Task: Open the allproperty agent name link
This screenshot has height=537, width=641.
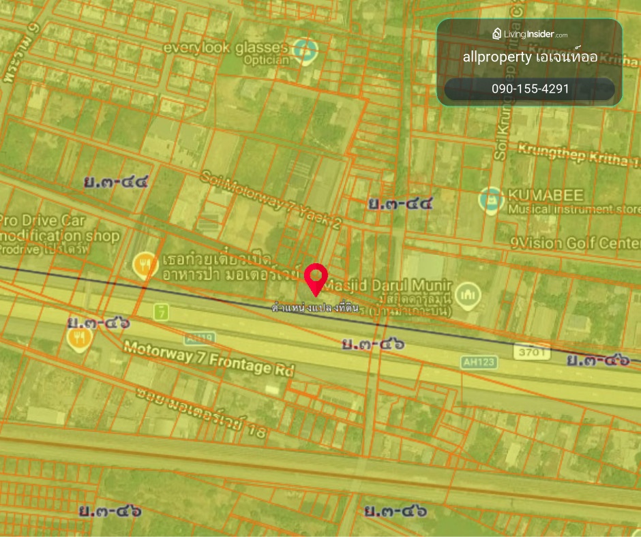Action: click(530, 57)
